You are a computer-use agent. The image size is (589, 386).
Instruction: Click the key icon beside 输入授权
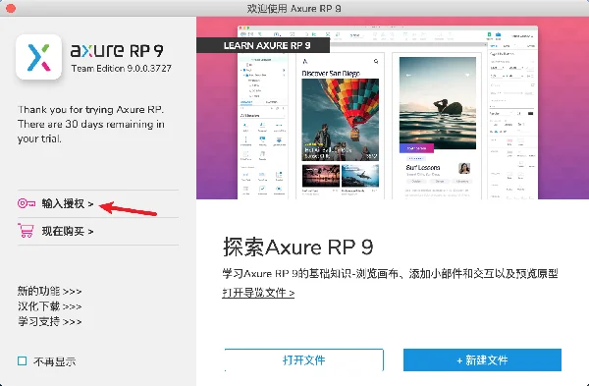point(27,203)
